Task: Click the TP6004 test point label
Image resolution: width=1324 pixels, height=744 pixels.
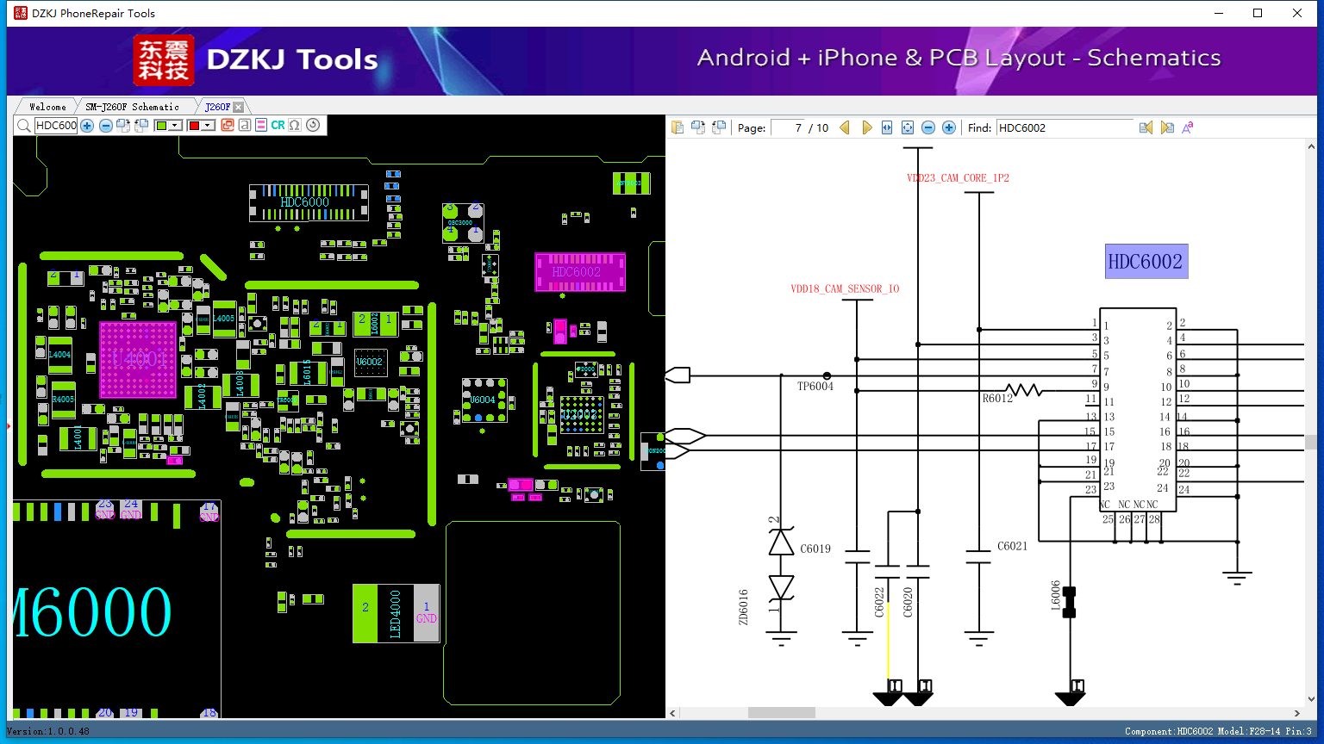Action: click(815, 387)
